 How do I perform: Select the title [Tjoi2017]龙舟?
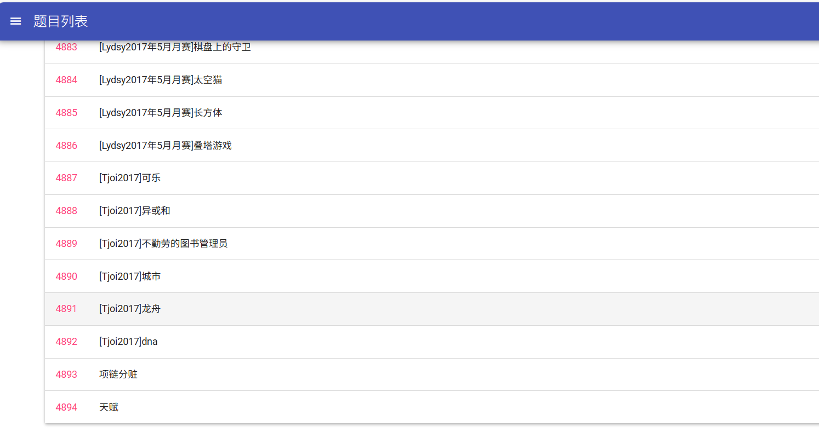point(130,309)
